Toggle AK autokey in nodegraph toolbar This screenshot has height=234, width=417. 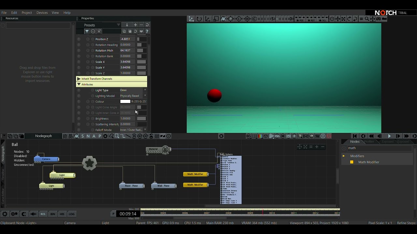pyautogui.click(x=77, y=136)
